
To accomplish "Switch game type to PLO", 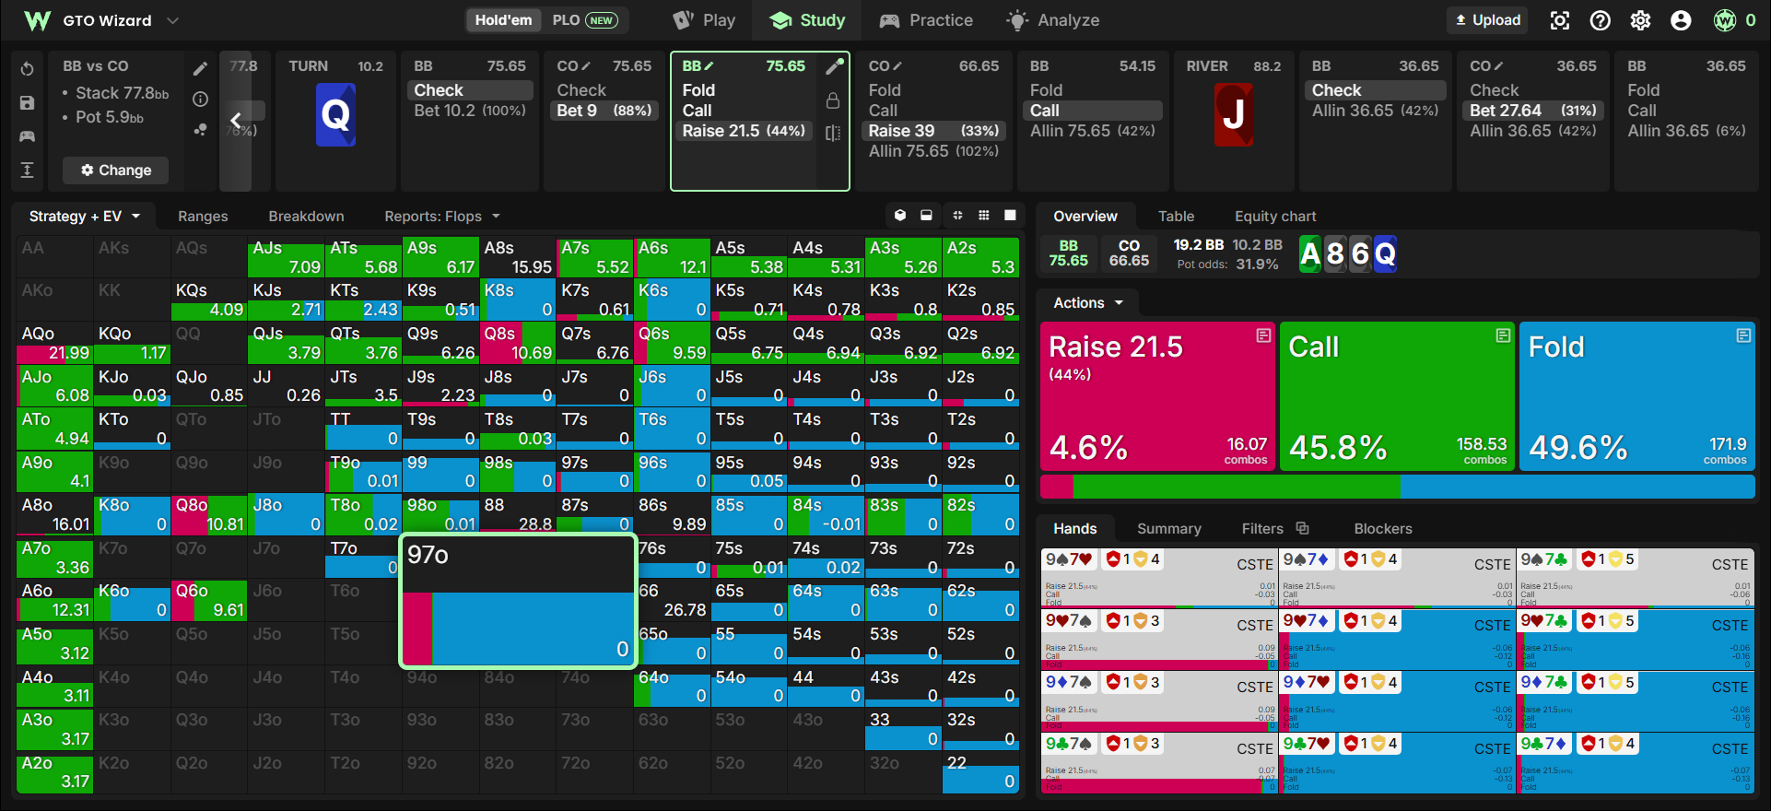I will pos(584,20).
